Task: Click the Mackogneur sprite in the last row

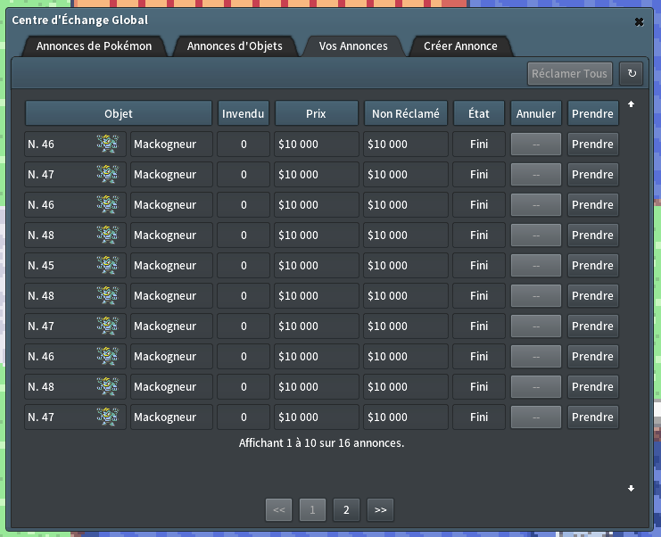Action: [107, 417]
